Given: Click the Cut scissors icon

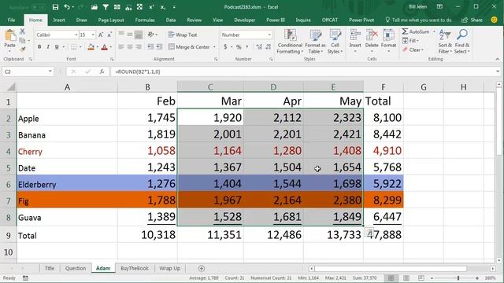Looking at the screenshot, I should pos(22,31).
